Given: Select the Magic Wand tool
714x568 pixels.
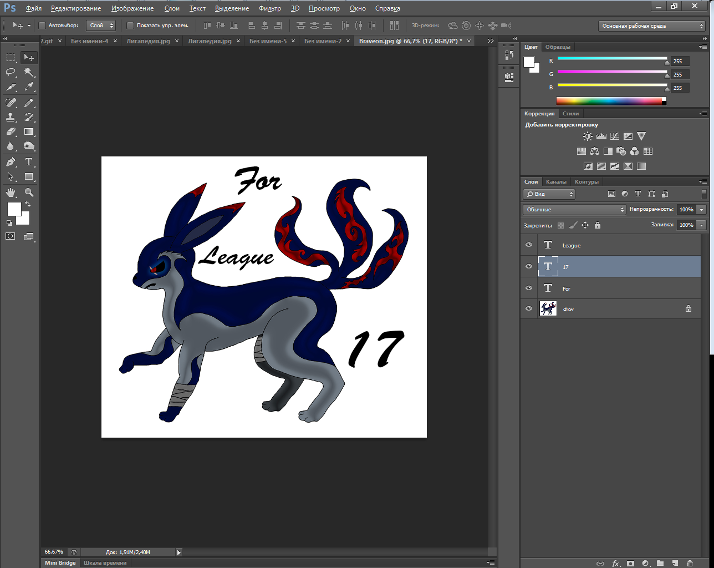Looking at the screenshot, I should click(29, 73).
